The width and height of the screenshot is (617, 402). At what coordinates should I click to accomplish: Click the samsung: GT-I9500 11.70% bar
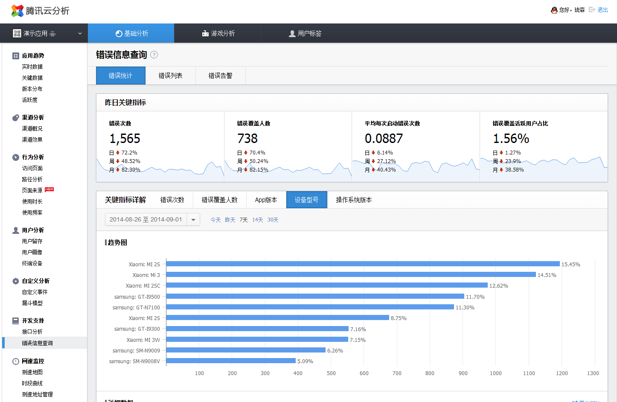[x=315, y=296]
